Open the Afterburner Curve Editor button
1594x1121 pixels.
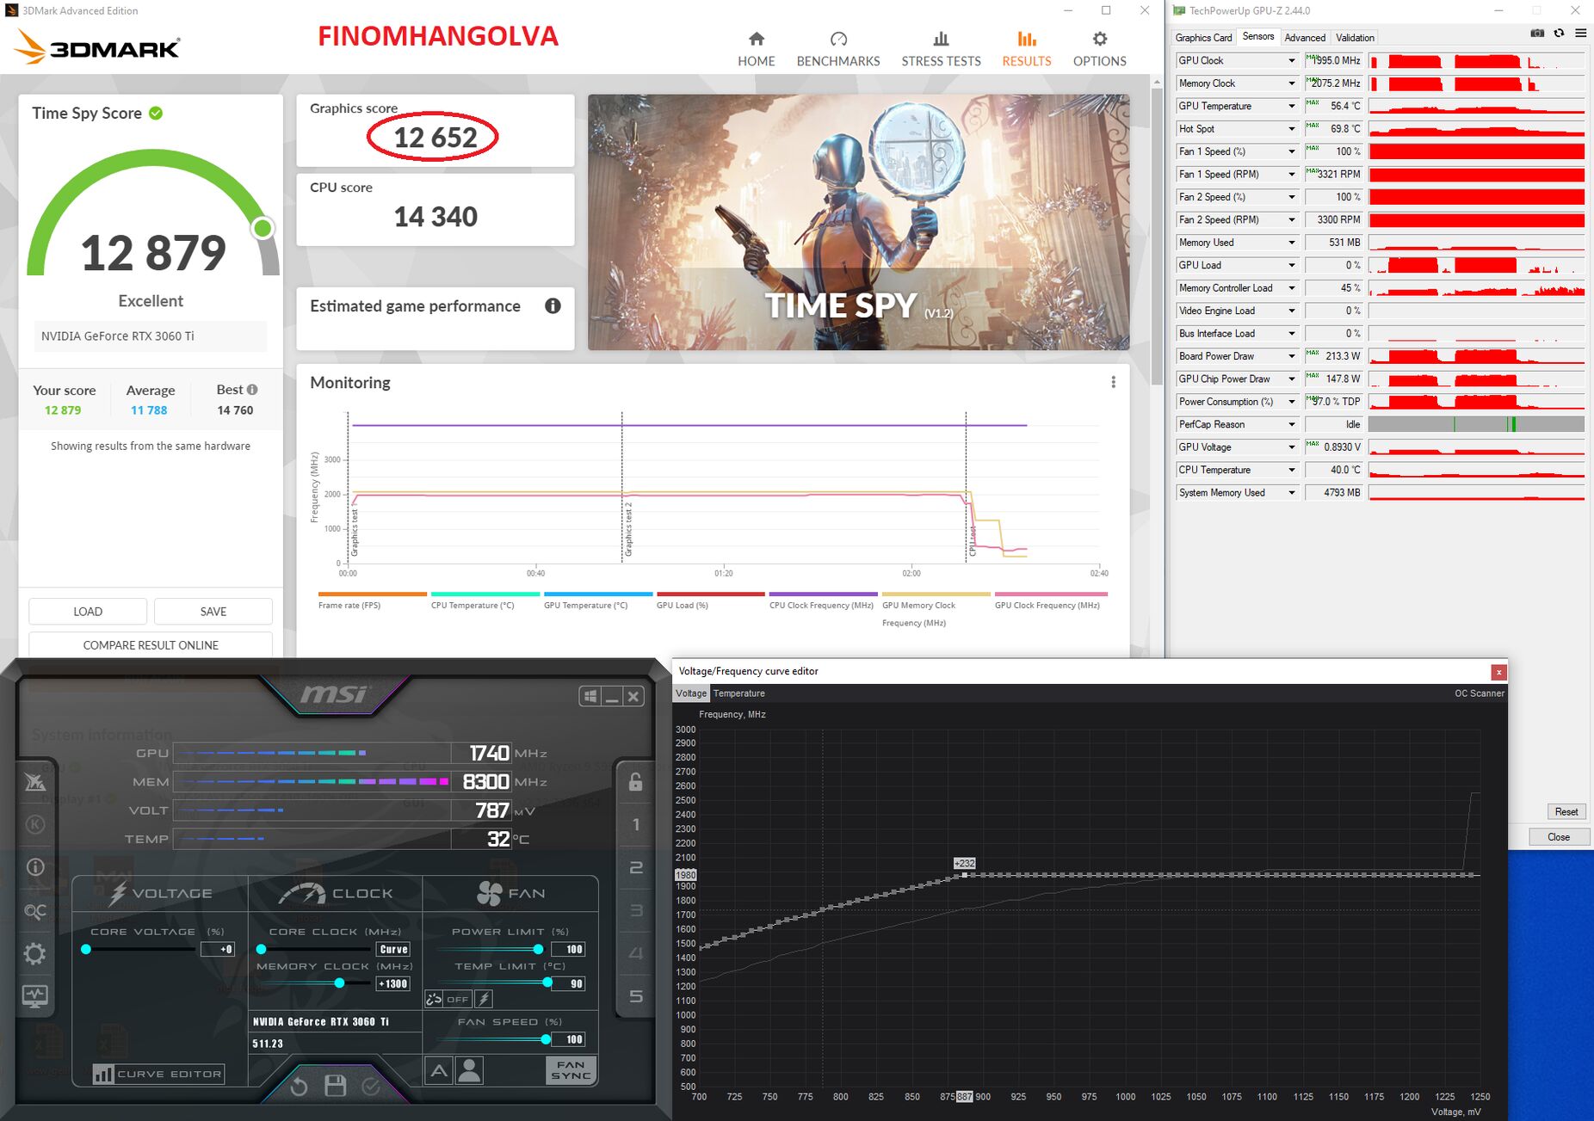(158, 1074)
